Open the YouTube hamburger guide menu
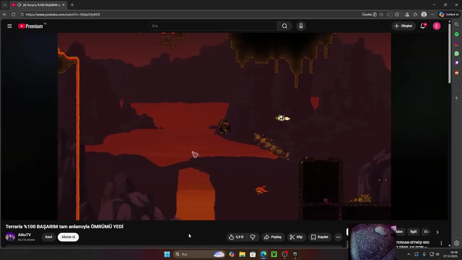Image resolution: width=462 pixels, height=260 pixels. tap(10, 26)
